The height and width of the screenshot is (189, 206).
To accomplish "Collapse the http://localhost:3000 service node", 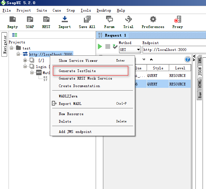I will (x=18, y=54).
